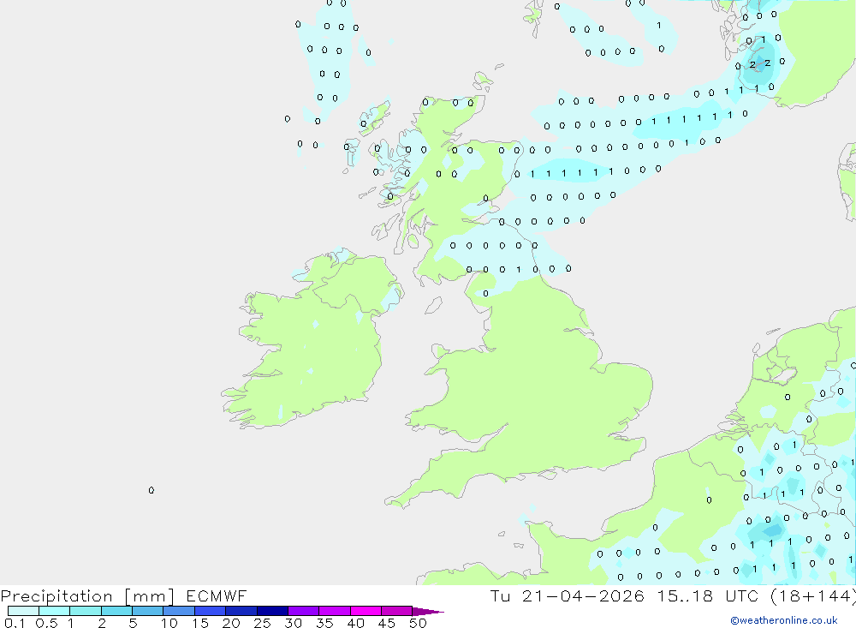Click the 45–50 mm legend swatch
The image size is (856, 628).
397,611
